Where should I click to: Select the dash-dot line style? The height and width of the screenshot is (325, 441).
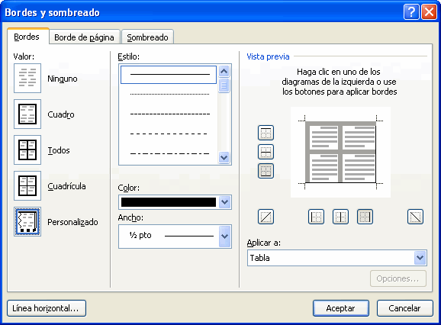click(169, 153)
